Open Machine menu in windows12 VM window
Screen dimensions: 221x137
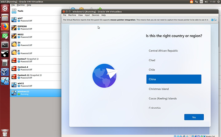72,15
